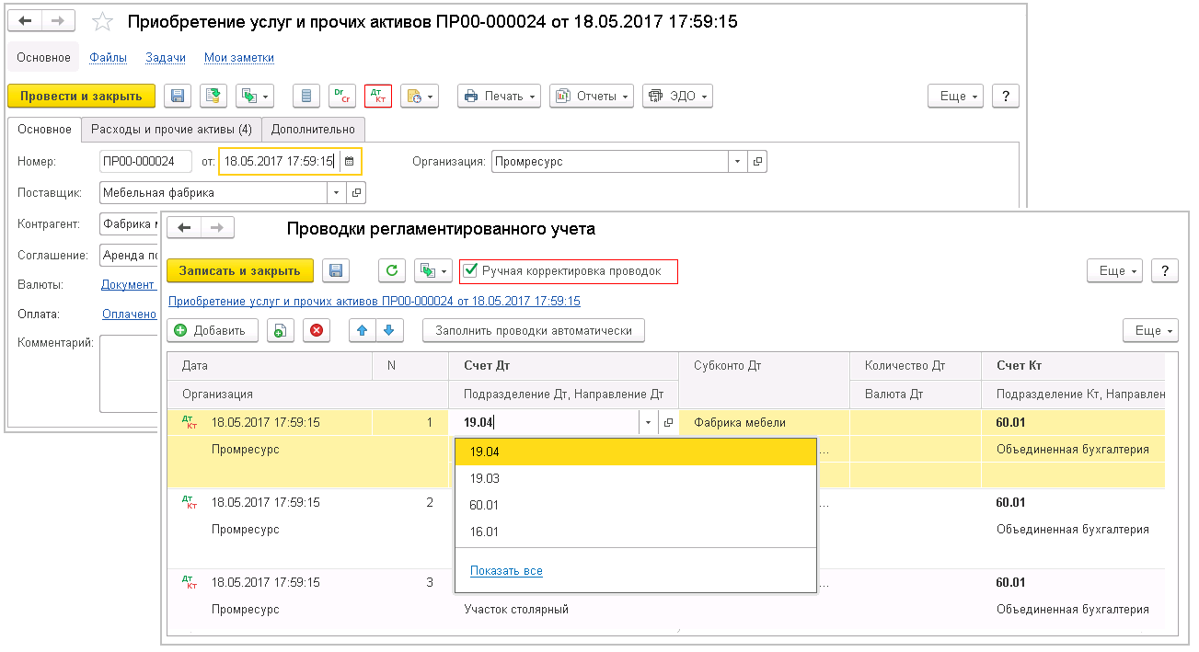Open the Файлы link in navigation
The width and height of the screenshot is (1199, 652).
pos(108,57)
